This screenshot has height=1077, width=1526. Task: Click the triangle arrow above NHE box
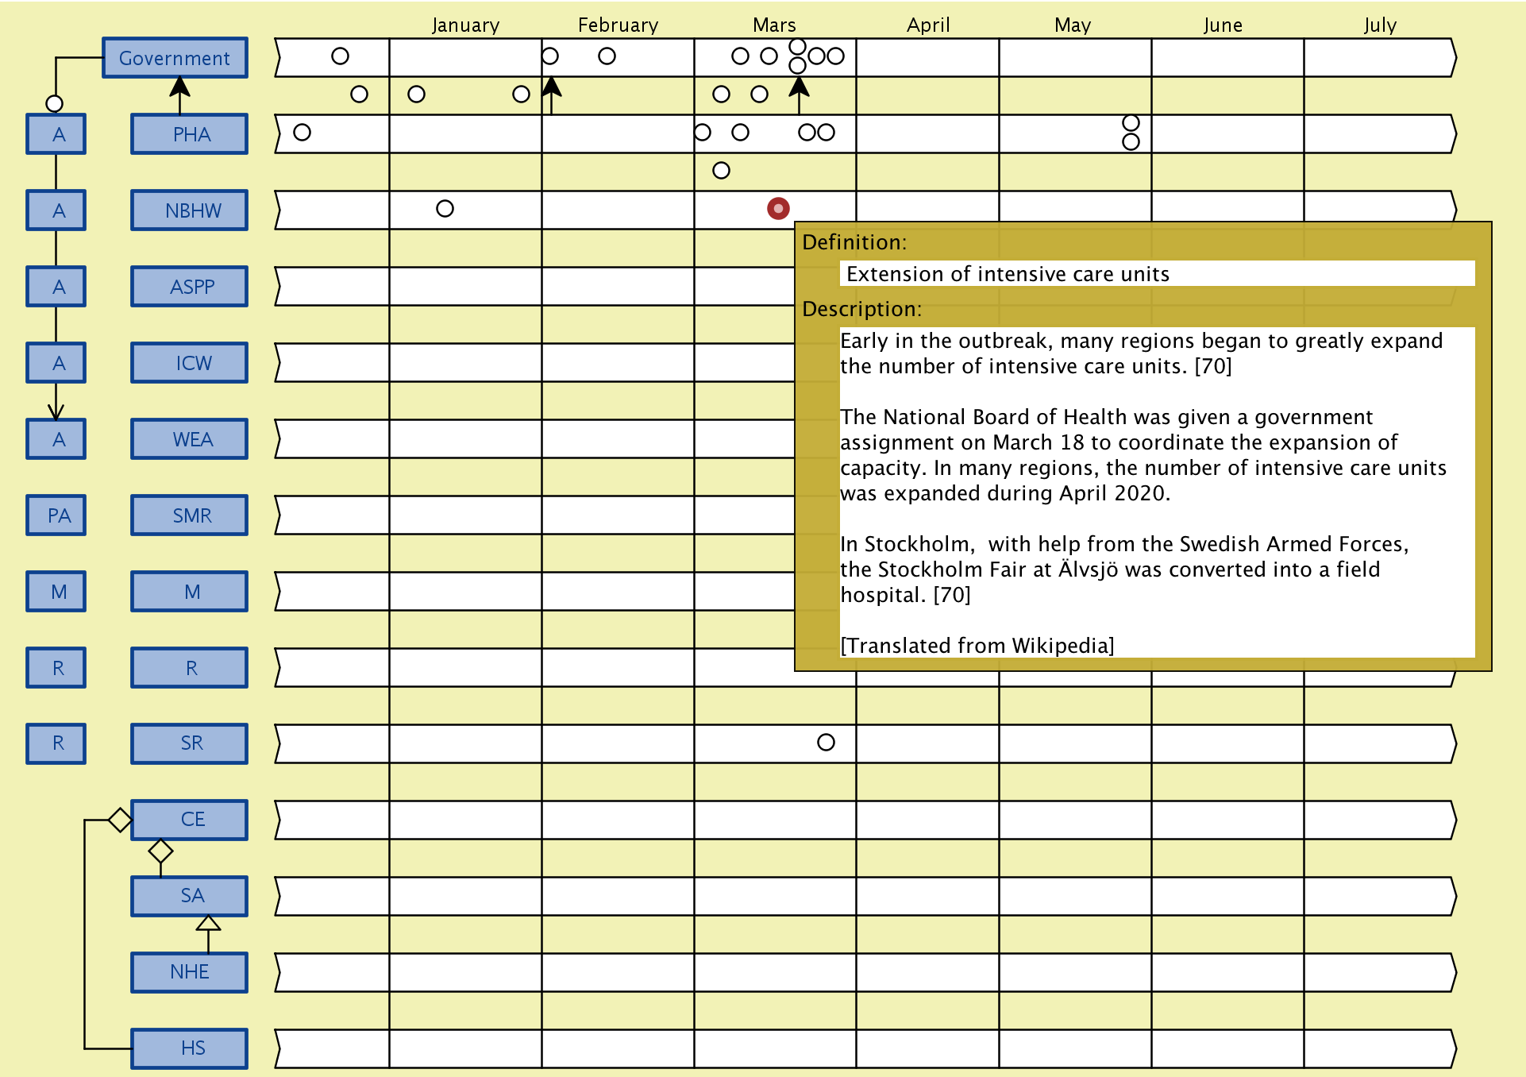click(208, 923)
